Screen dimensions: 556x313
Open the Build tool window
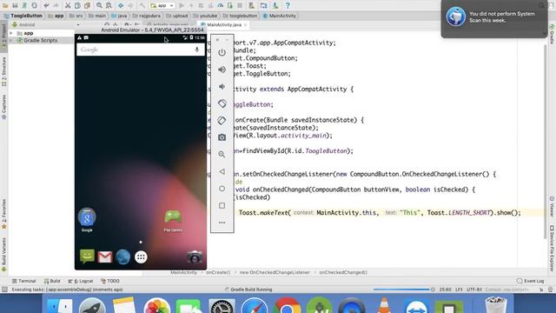point(52,281)
